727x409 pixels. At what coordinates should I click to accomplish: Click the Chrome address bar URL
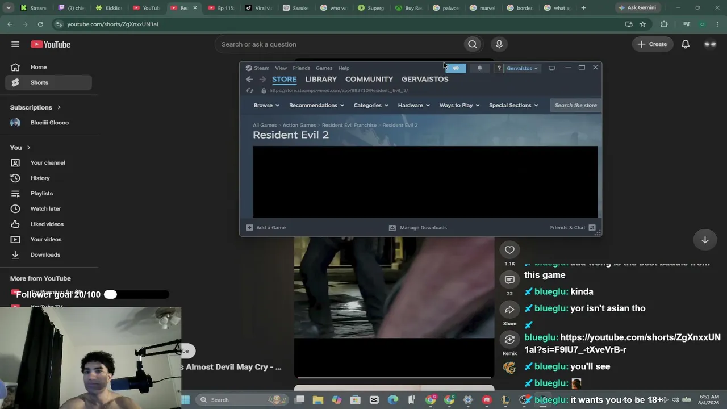(112, 24)
